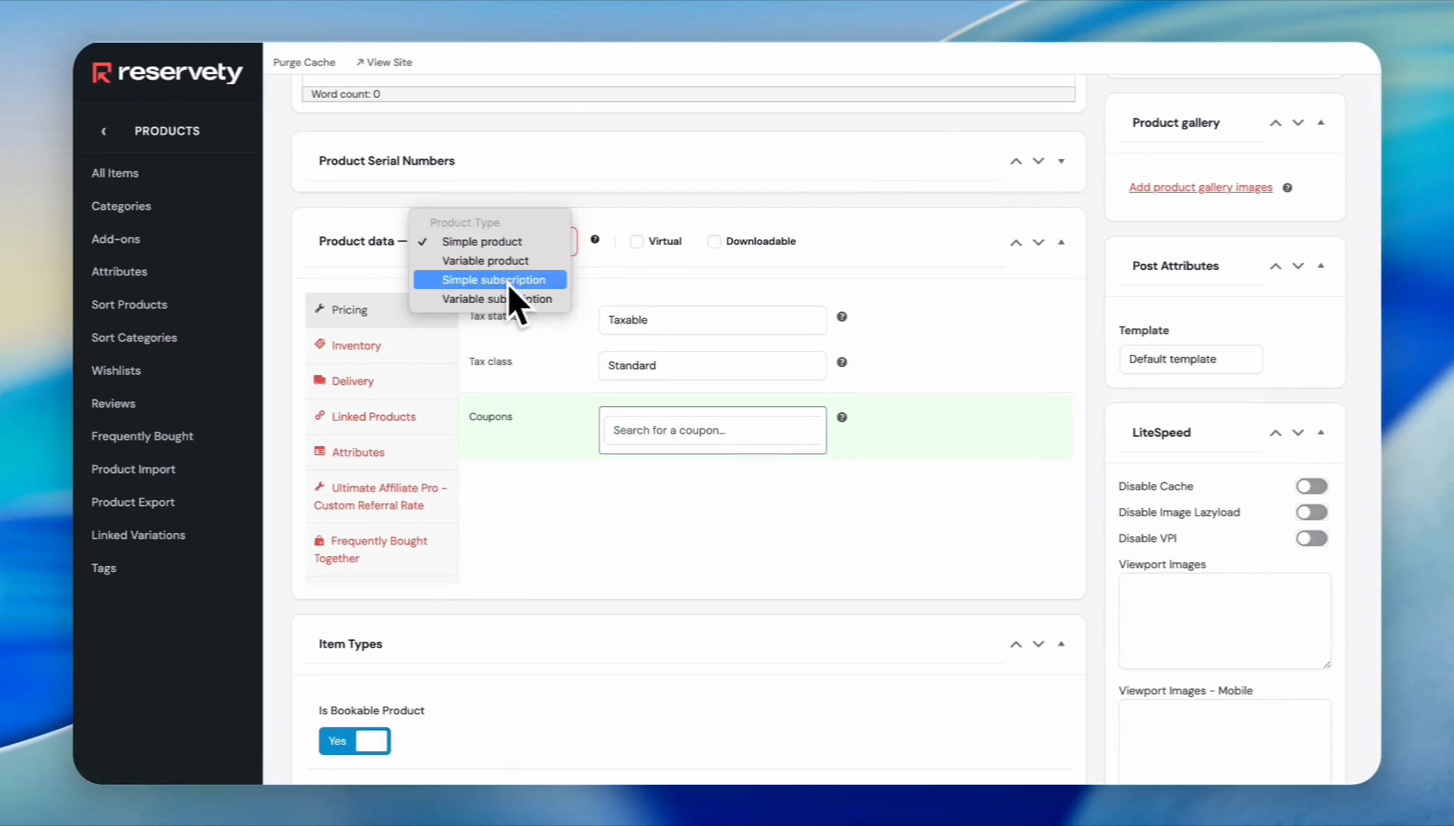
Task: Click the help icon beside Tax class
Action: click(842, 363)
